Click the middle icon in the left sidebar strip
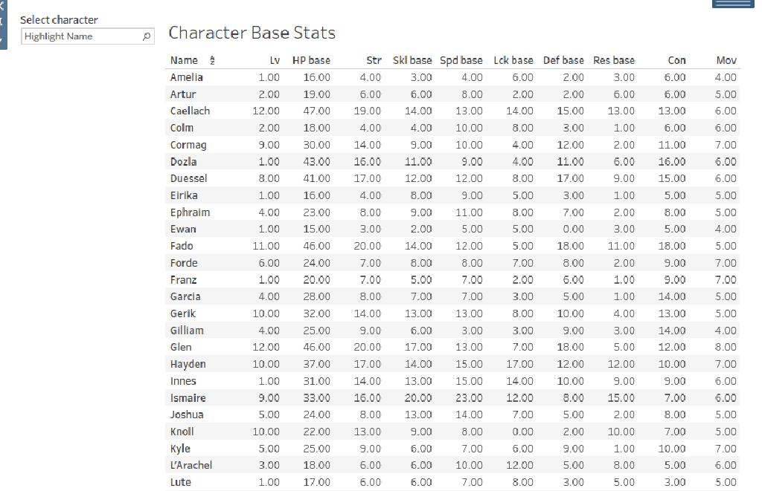The height and width of the screenshot is (491, 762). 4,19
